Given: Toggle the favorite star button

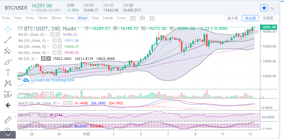Looking at the screenshot, I should pyautogui.click(x=264, y=8).
